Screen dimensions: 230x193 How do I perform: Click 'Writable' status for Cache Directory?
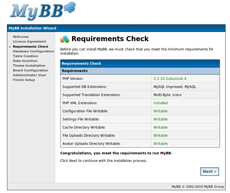(x=161, y=127)
